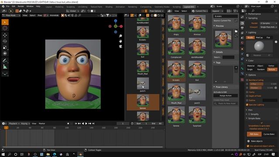Select the Move tool
Screen dimensions: 279x157
[x=5, y=35]
